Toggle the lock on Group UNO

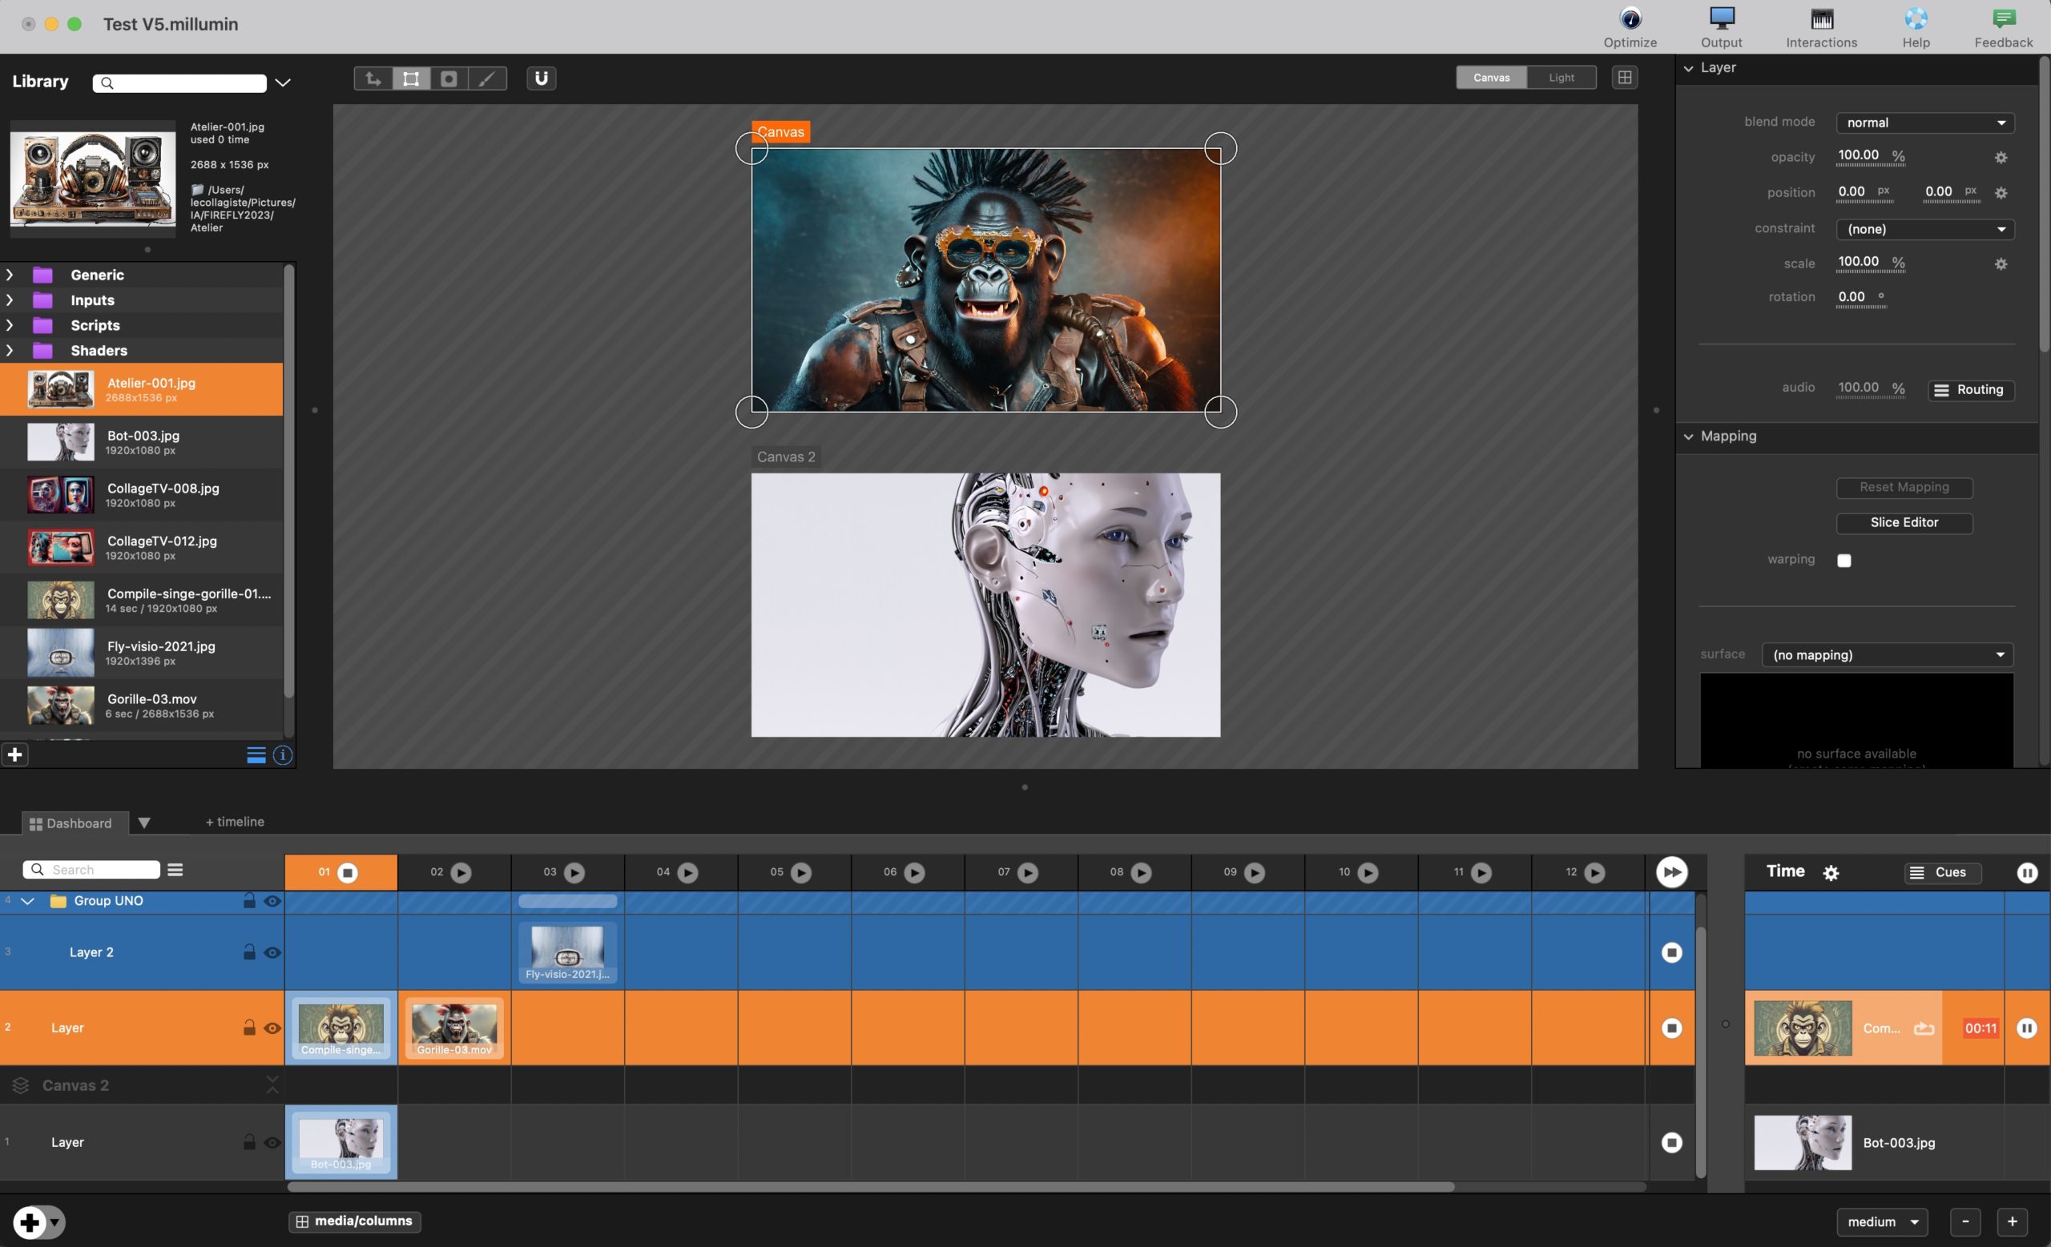click(x=249, y=900)
